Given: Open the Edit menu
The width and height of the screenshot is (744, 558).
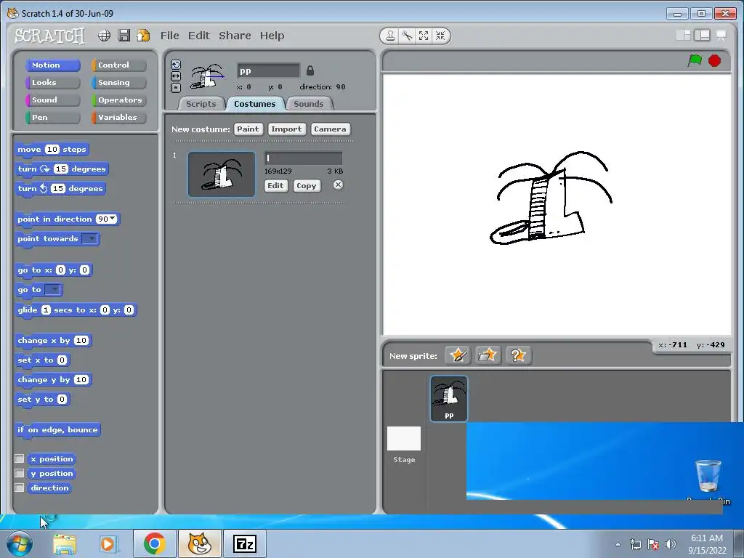Looking at the screenshot, I should pos(199,36).
